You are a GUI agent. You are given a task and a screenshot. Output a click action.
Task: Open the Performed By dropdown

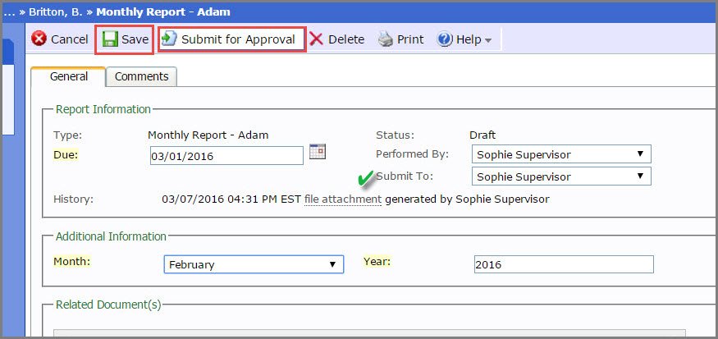[561, 154]
